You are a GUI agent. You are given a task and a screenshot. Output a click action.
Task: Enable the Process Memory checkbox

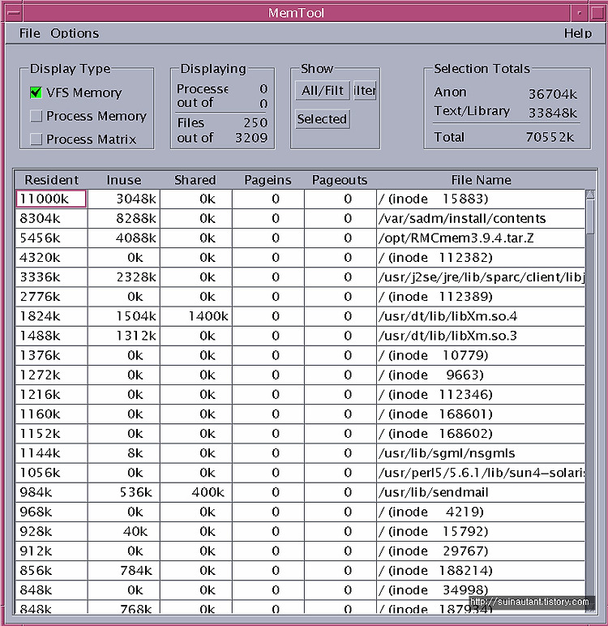36,116
